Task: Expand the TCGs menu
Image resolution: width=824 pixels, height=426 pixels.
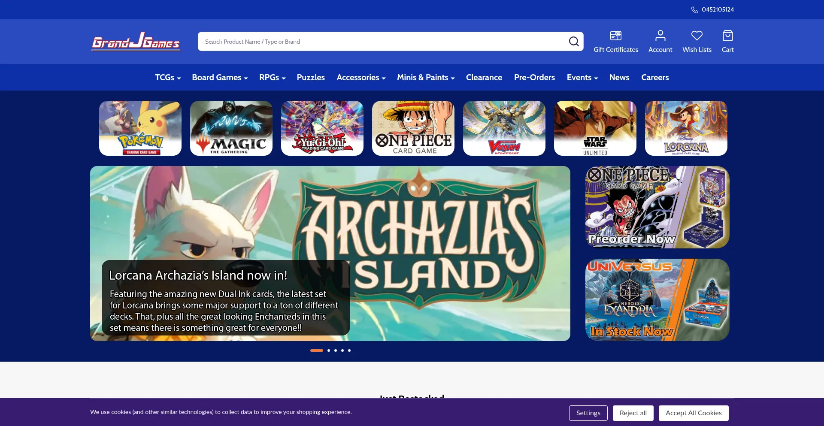Action: point(168,78)
